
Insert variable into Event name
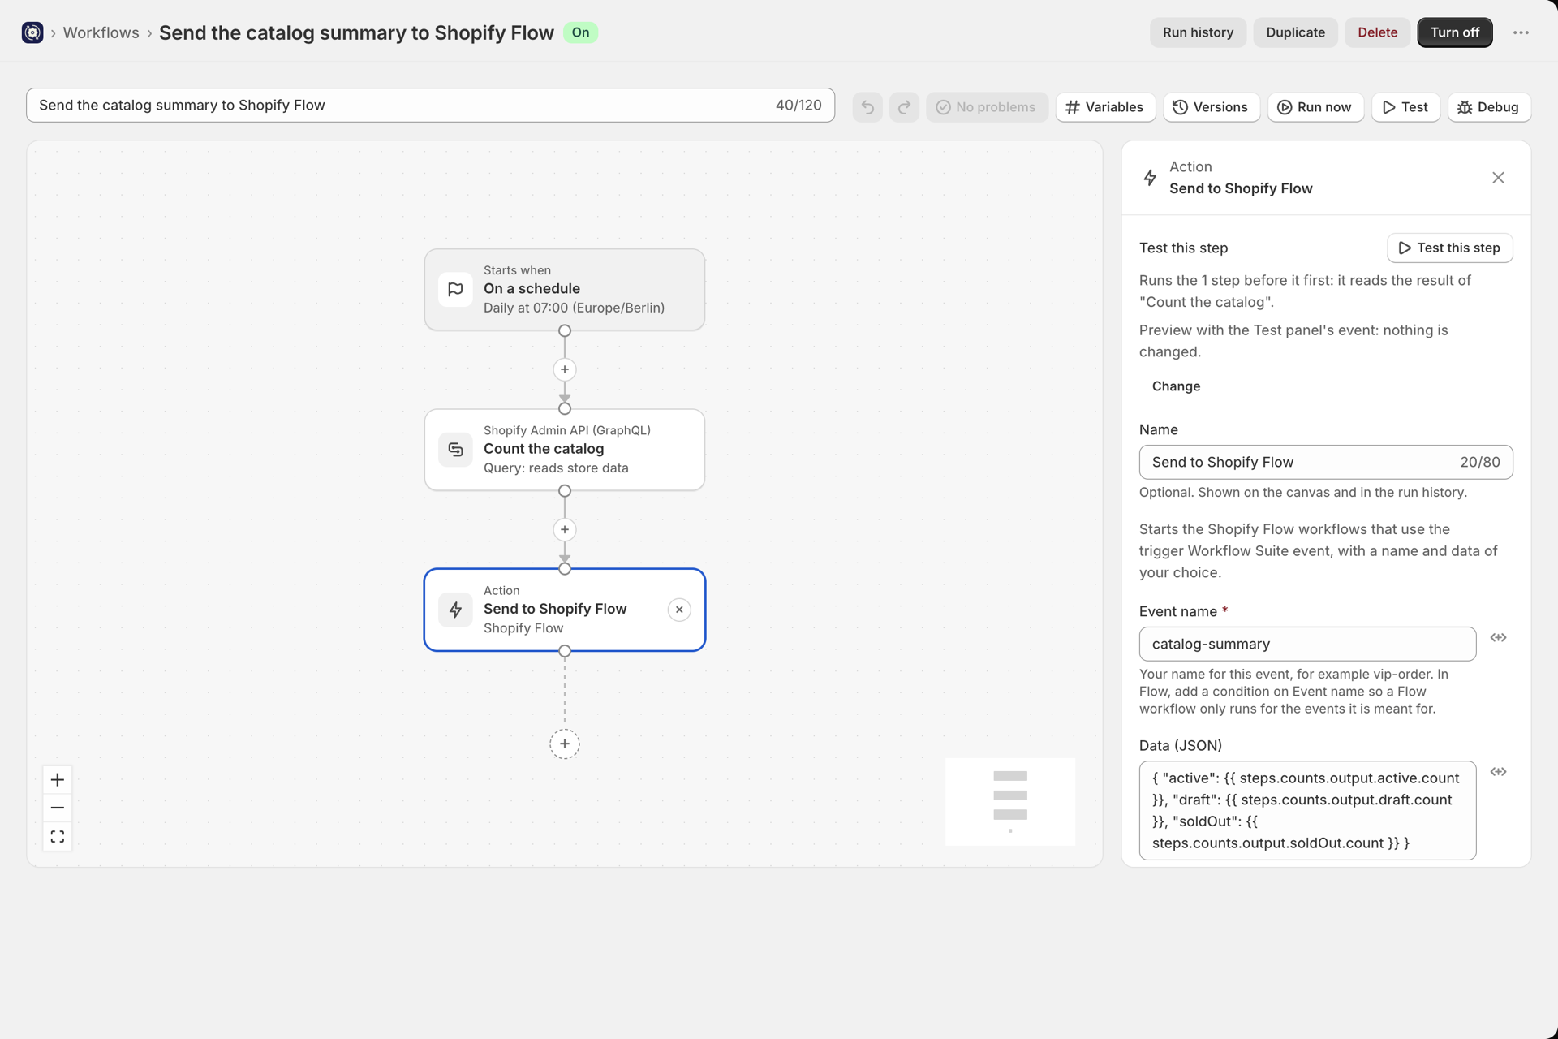[x=1498, y=638]
